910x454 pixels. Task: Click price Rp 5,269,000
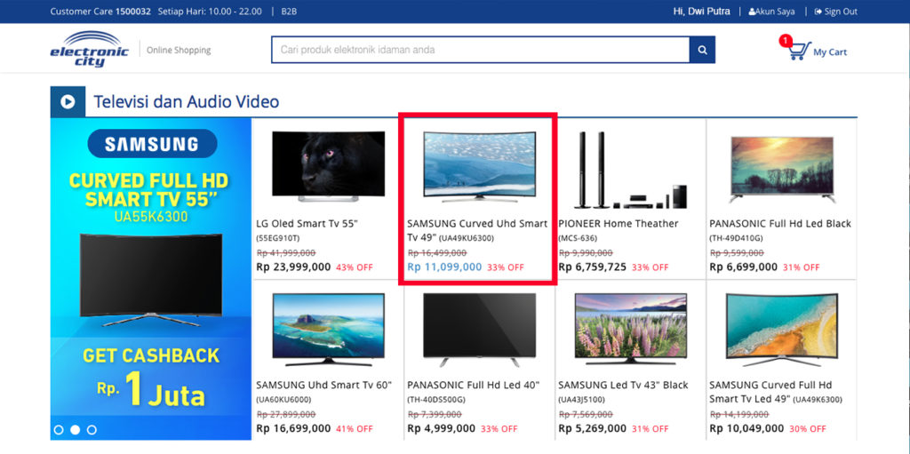[x=593, y=428]
